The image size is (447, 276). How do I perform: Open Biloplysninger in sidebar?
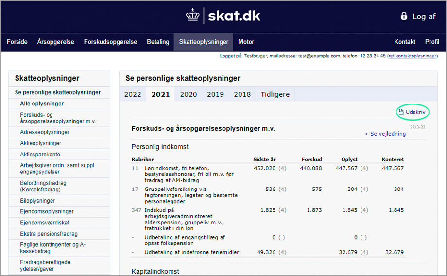(37, 201)
